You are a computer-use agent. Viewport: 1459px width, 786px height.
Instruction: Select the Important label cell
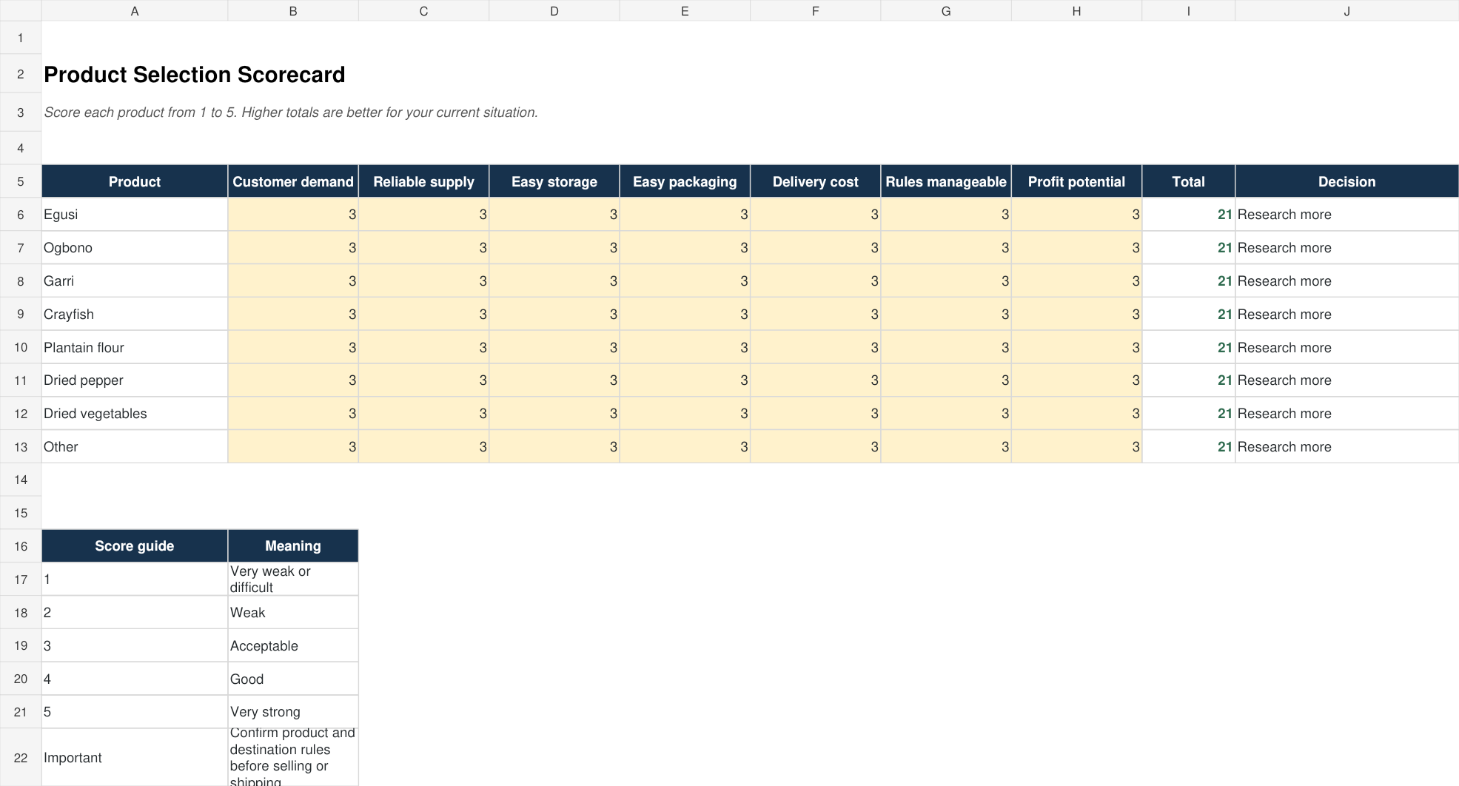(x=135, y=758)
